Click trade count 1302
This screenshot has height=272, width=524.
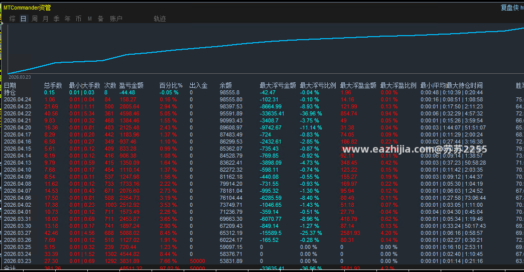pos(110,254)
